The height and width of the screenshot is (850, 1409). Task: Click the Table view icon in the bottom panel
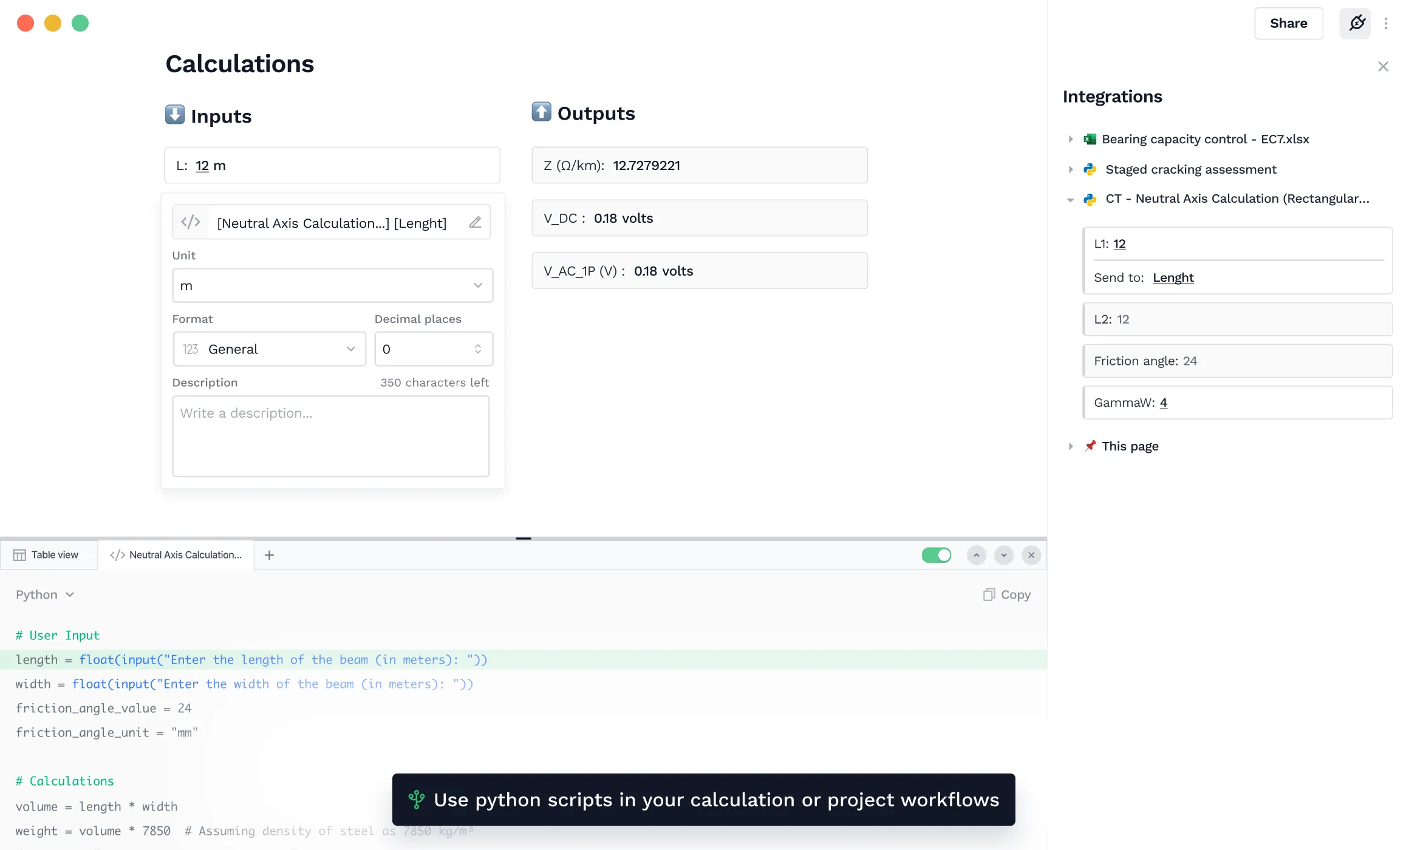pyautogui.click(x=20, y=554)
